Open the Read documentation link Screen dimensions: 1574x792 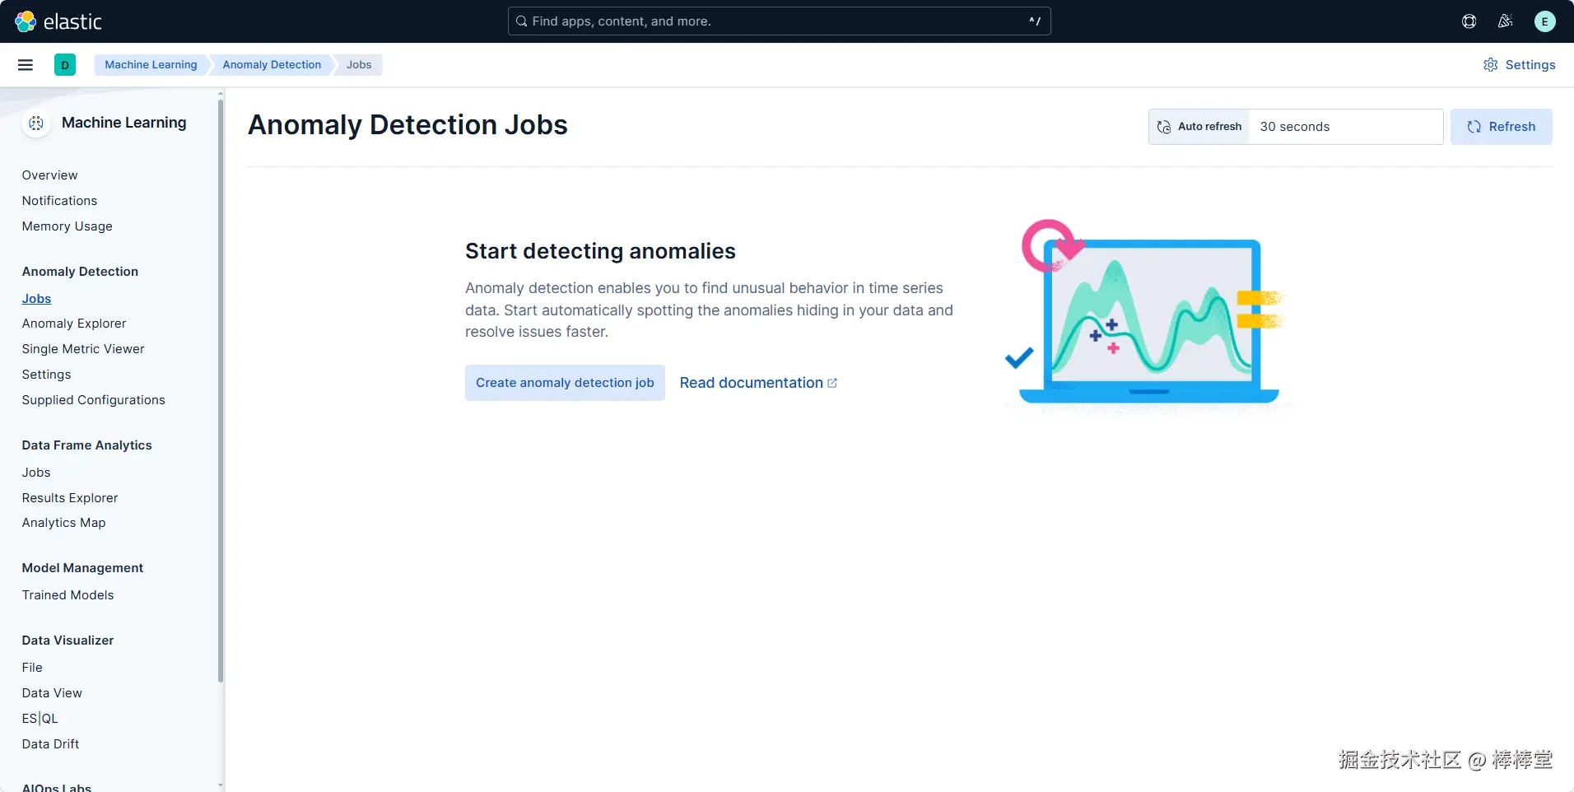(758, 383)
